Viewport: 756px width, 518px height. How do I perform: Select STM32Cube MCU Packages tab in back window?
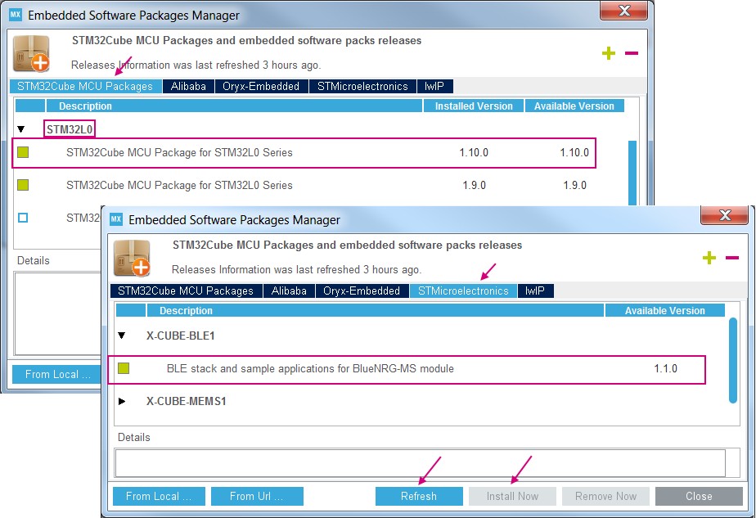85,87
